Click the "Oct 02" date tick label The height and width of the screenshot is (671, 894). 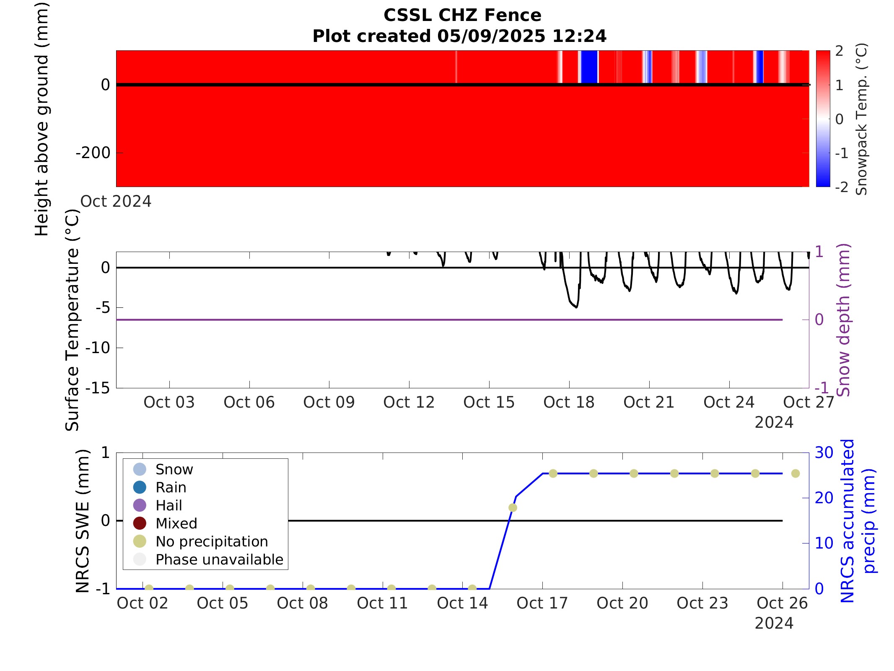click(143, 603)
